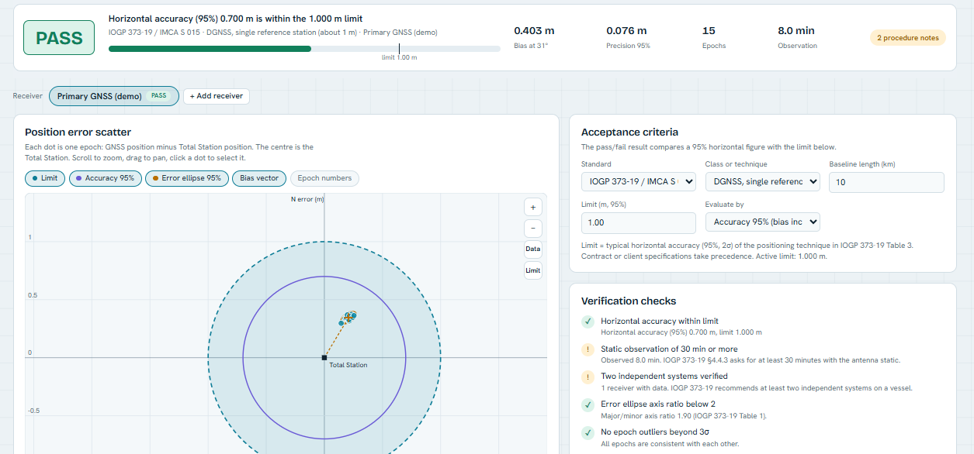Screen dimensions: 974x454
Task: Click the Acceptance criteria heading
Action: [x=629, y=132]
